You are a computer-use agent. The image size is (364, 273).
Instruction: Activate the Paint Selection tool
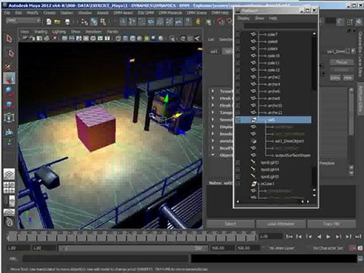tap(9, 67)
